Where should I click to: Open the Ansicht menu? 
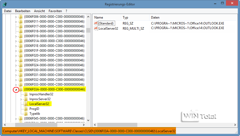[39, 11]
